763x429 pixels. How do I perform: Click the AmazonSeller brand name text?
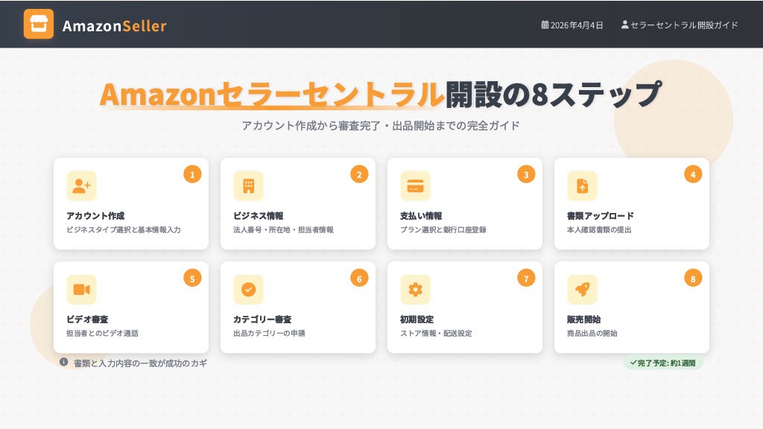click(x=114, y=26)
